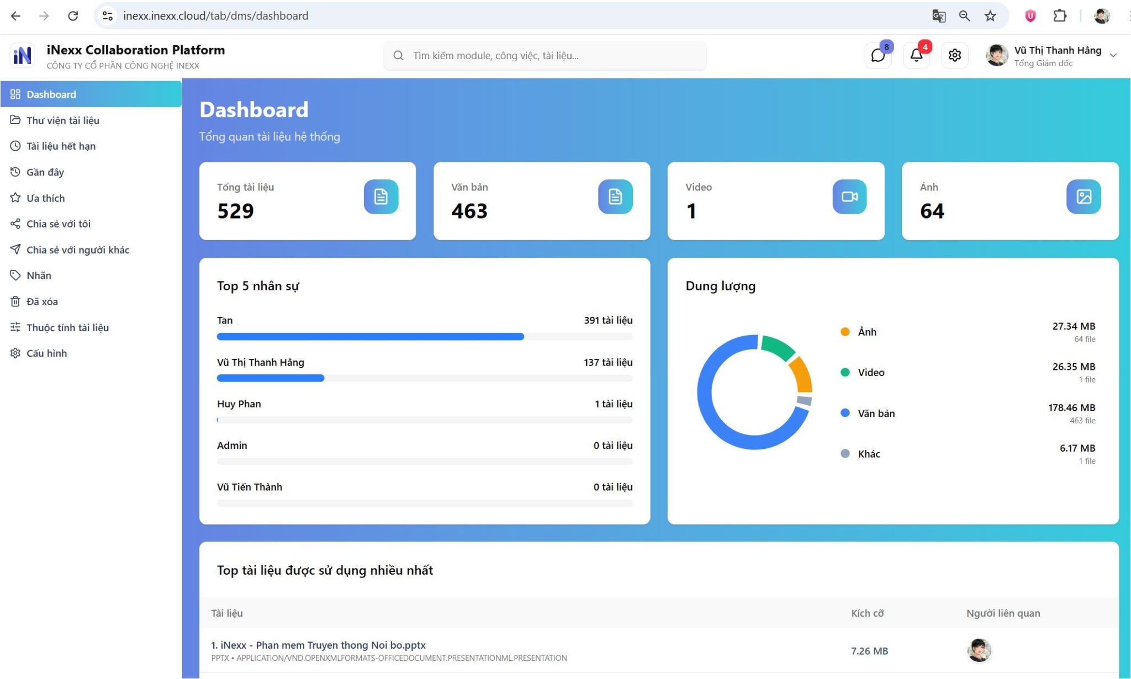Open iNexx - Phan mem Truyen thong Noi bo.pptx
The height and width of the screenshot is (679, 1131).
[319, 645]
